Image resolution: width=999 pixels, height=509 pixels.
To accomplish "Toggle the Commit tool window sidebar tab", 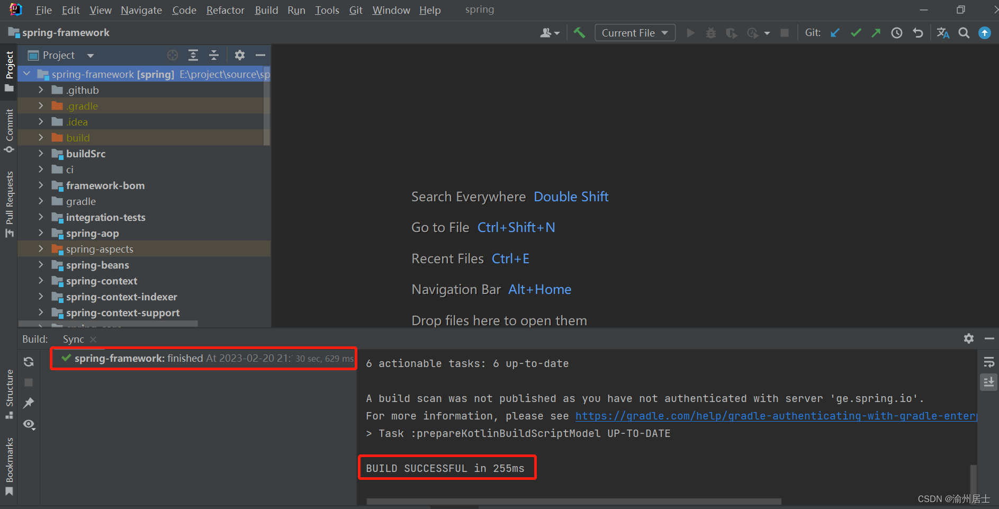I will point(9,131).
